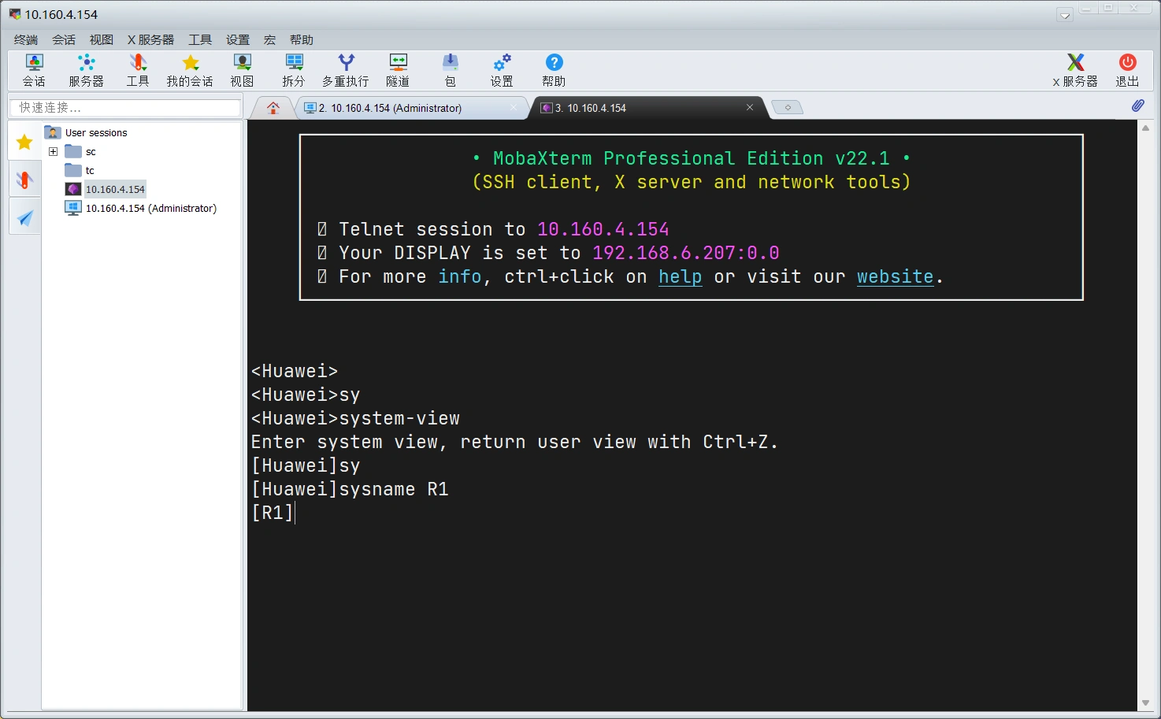Open the 视图 menu in menu bar
The width and height of the screenshot is (1161, 719).
(102, 39)
